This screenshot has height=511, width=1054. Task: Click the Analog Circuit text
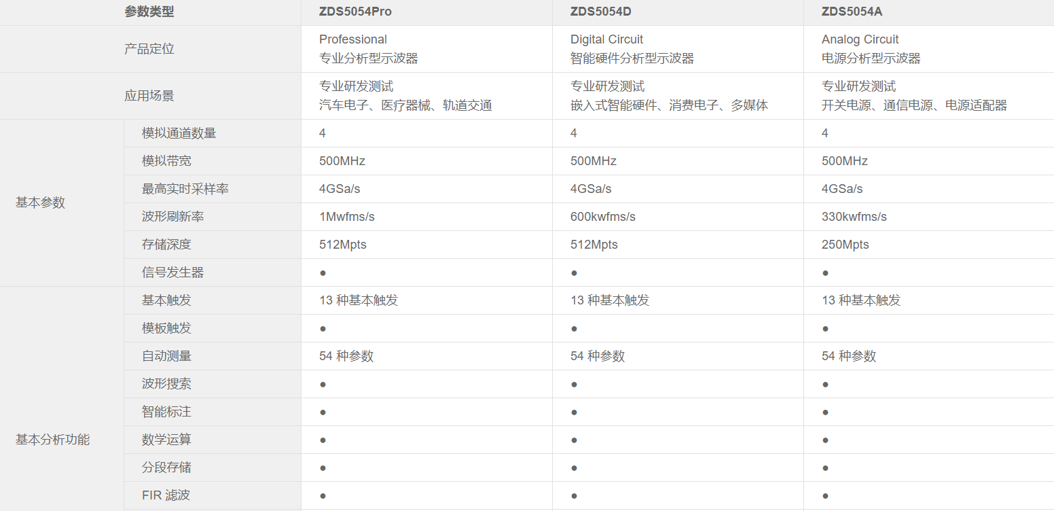pyautogui.click(x=860, y=39)
